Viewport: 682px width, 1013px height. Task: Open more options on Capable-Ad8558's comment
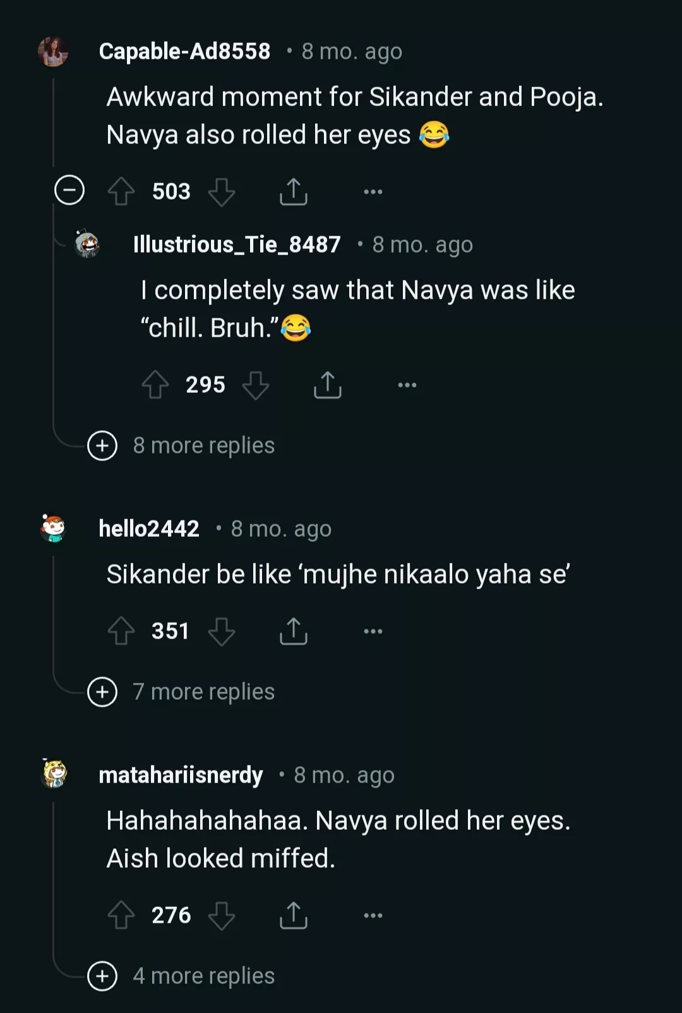(x=373, y=191)
